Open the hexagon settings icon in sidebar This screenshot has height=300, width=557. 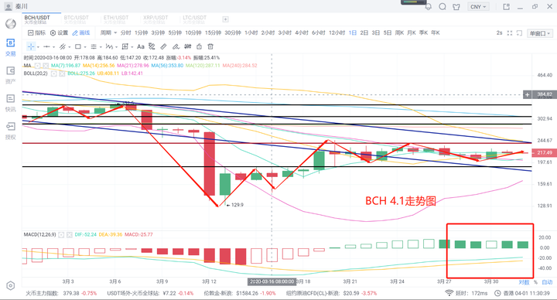coord(11,286)
